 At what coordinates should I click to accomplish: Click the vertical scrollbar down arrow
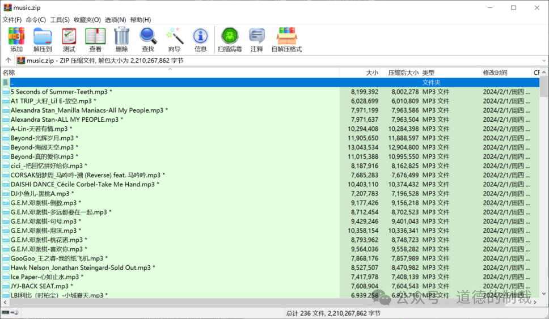pyautogui.click(x=544, y=294)
